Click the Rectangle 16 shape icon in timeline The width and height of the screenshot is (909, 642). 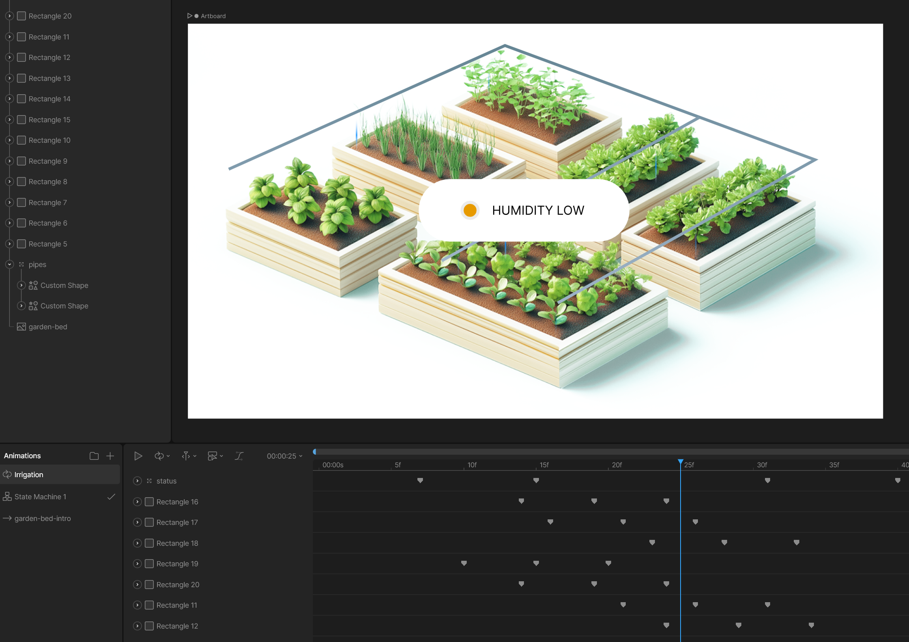click(149, 502)
